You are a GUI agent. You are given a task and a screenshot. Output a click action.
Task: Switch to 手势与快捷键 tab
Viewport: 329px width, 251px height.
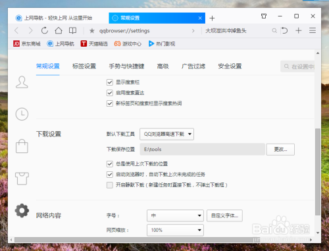pyautogui.click(x=126, y=66)
